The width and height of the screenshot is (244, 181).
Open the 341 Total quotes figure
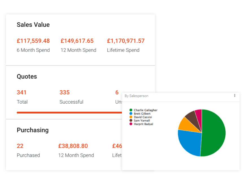[x=21, y=93]
